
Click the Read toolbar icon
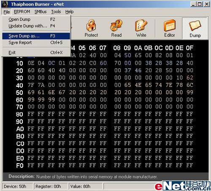coord(116,26)
